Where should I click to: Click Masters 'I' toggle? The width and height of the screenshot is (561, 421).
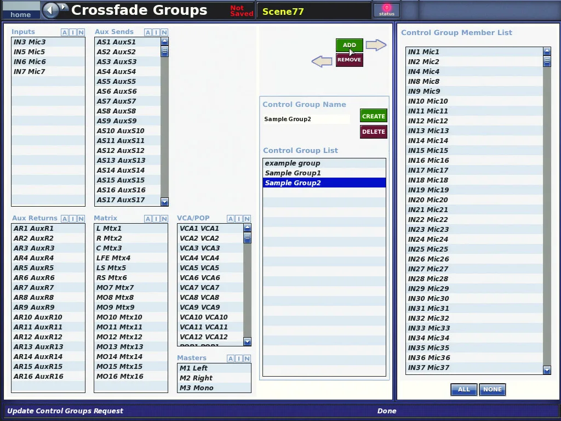tap(239, 359)
